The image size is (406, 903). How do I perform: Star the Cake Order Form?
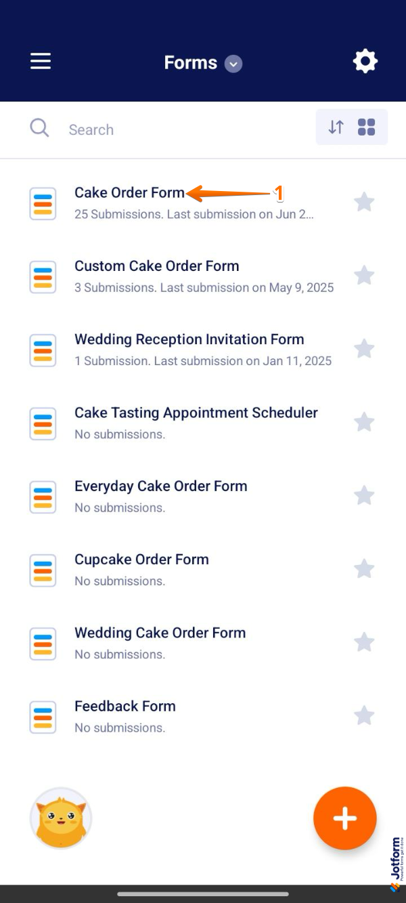(x=365, y=202)
